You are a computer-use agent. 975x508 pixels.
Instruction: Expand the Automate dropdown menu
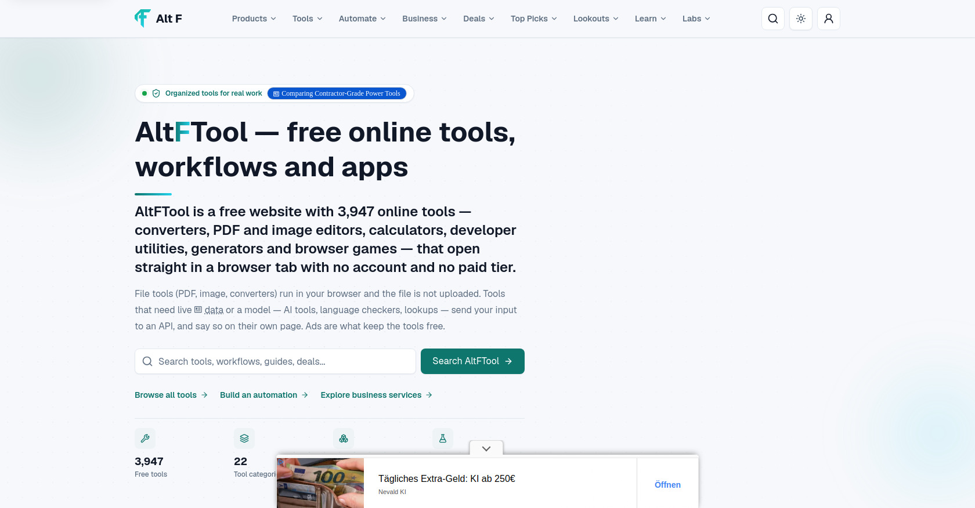coord(362,19)
